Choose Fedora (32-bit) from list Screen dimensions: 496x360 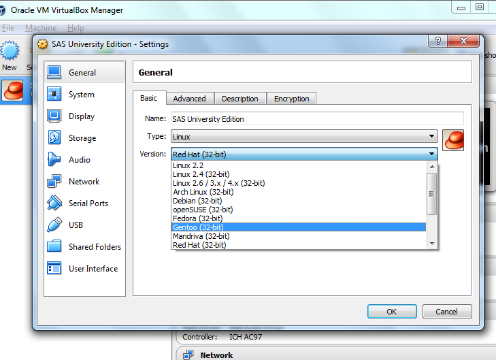click(298, 218)
